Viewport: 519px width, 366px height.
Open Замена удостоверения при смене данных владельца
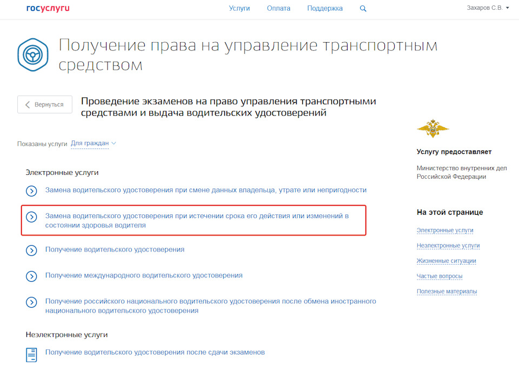coord(206,190)
